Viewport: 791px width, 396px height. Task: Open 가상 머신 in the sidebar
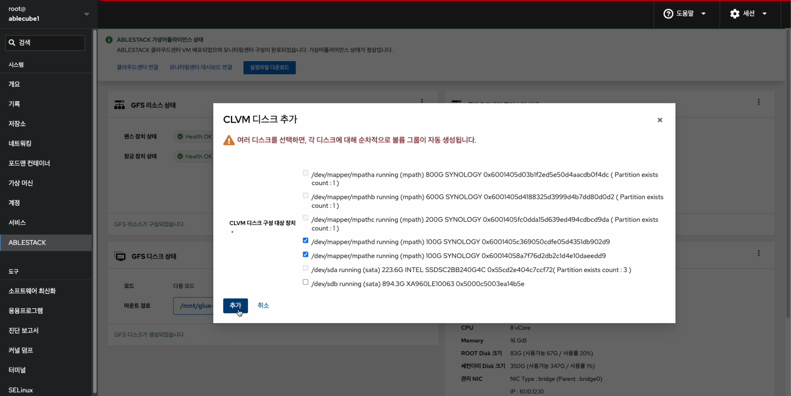tap(46, 183)
